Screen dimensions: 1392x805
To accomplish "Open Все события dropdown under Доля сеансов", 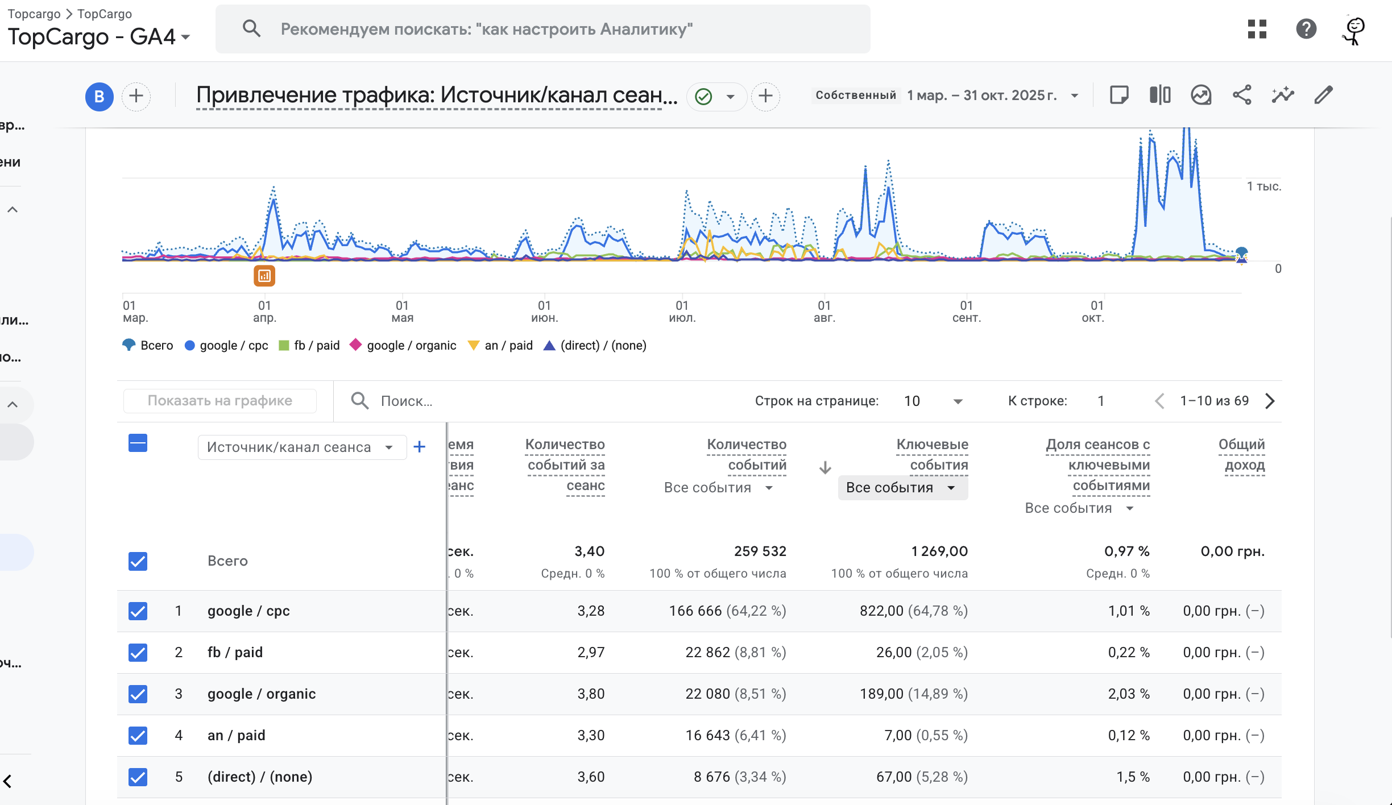I will 1079,508.
